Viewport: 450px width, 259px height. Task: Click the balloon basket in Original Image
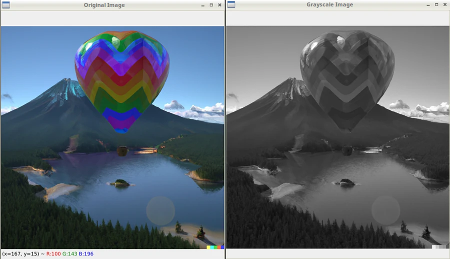pyautogui.click(x=122, y=151)
